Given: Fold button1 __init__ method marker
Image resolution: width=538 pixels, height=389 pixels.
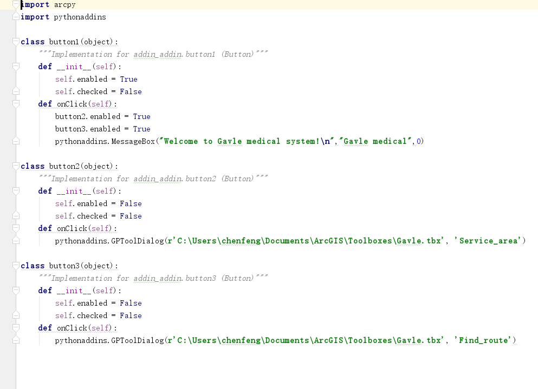Looking at the screenshot, I should (x=16, y=67).
